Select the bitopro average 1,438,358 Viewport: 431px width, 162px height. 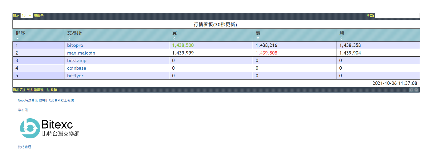pos(350,45)
